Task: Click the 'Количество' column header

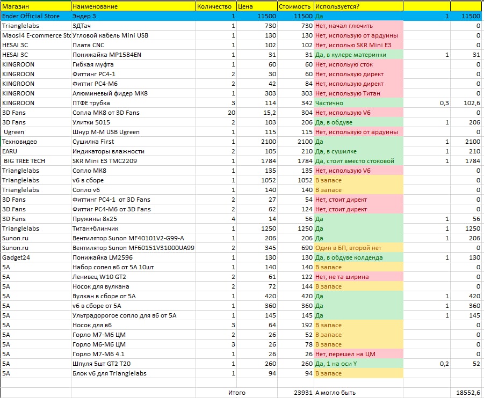Action: pyautogui.click(x=216, y=6)
